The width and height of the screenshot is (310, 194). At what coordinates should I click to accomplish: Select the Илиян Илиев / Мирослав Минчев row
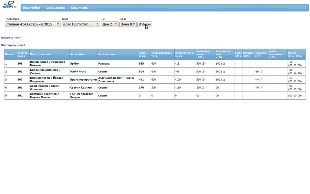pyautogui.click(x=155, y=64)
